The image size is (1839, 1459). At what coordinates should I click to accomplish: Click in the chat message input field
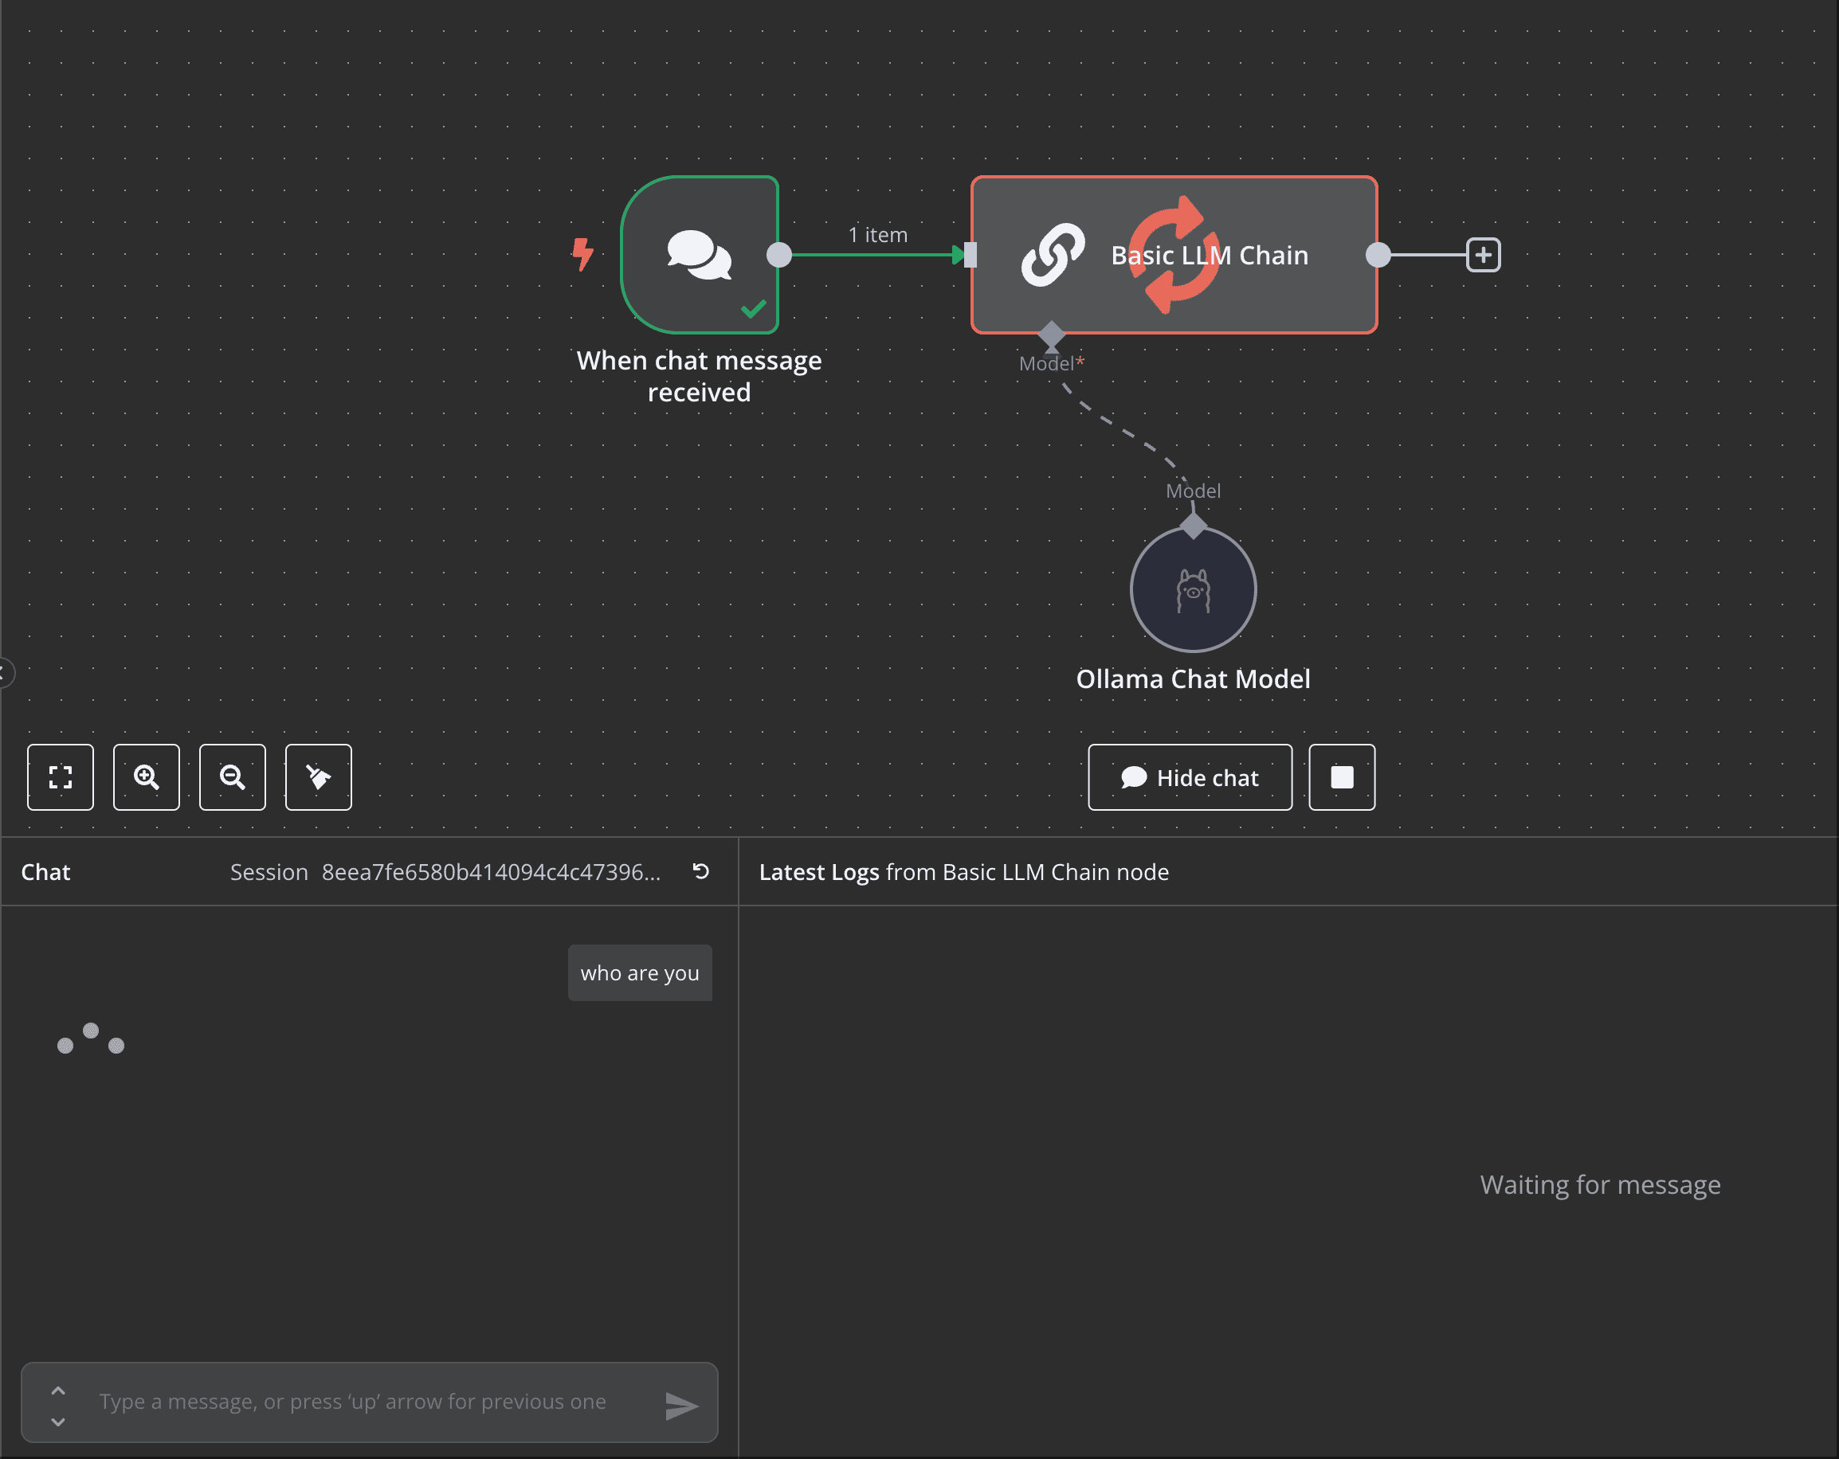coord(351,1402)
